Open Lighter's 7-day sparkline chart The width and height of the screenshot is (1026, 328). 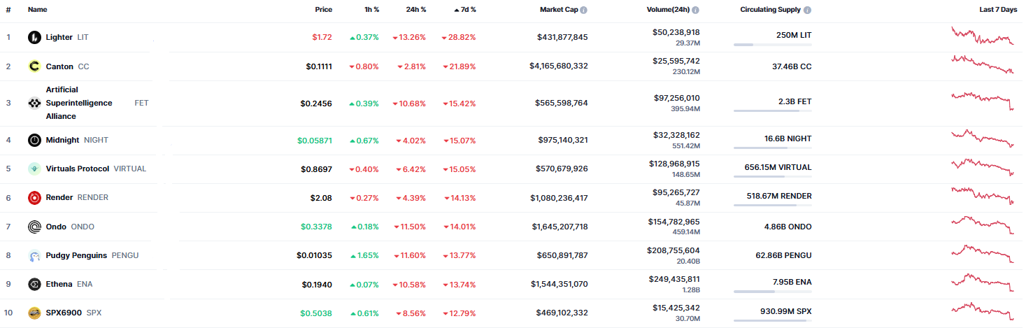982,36
